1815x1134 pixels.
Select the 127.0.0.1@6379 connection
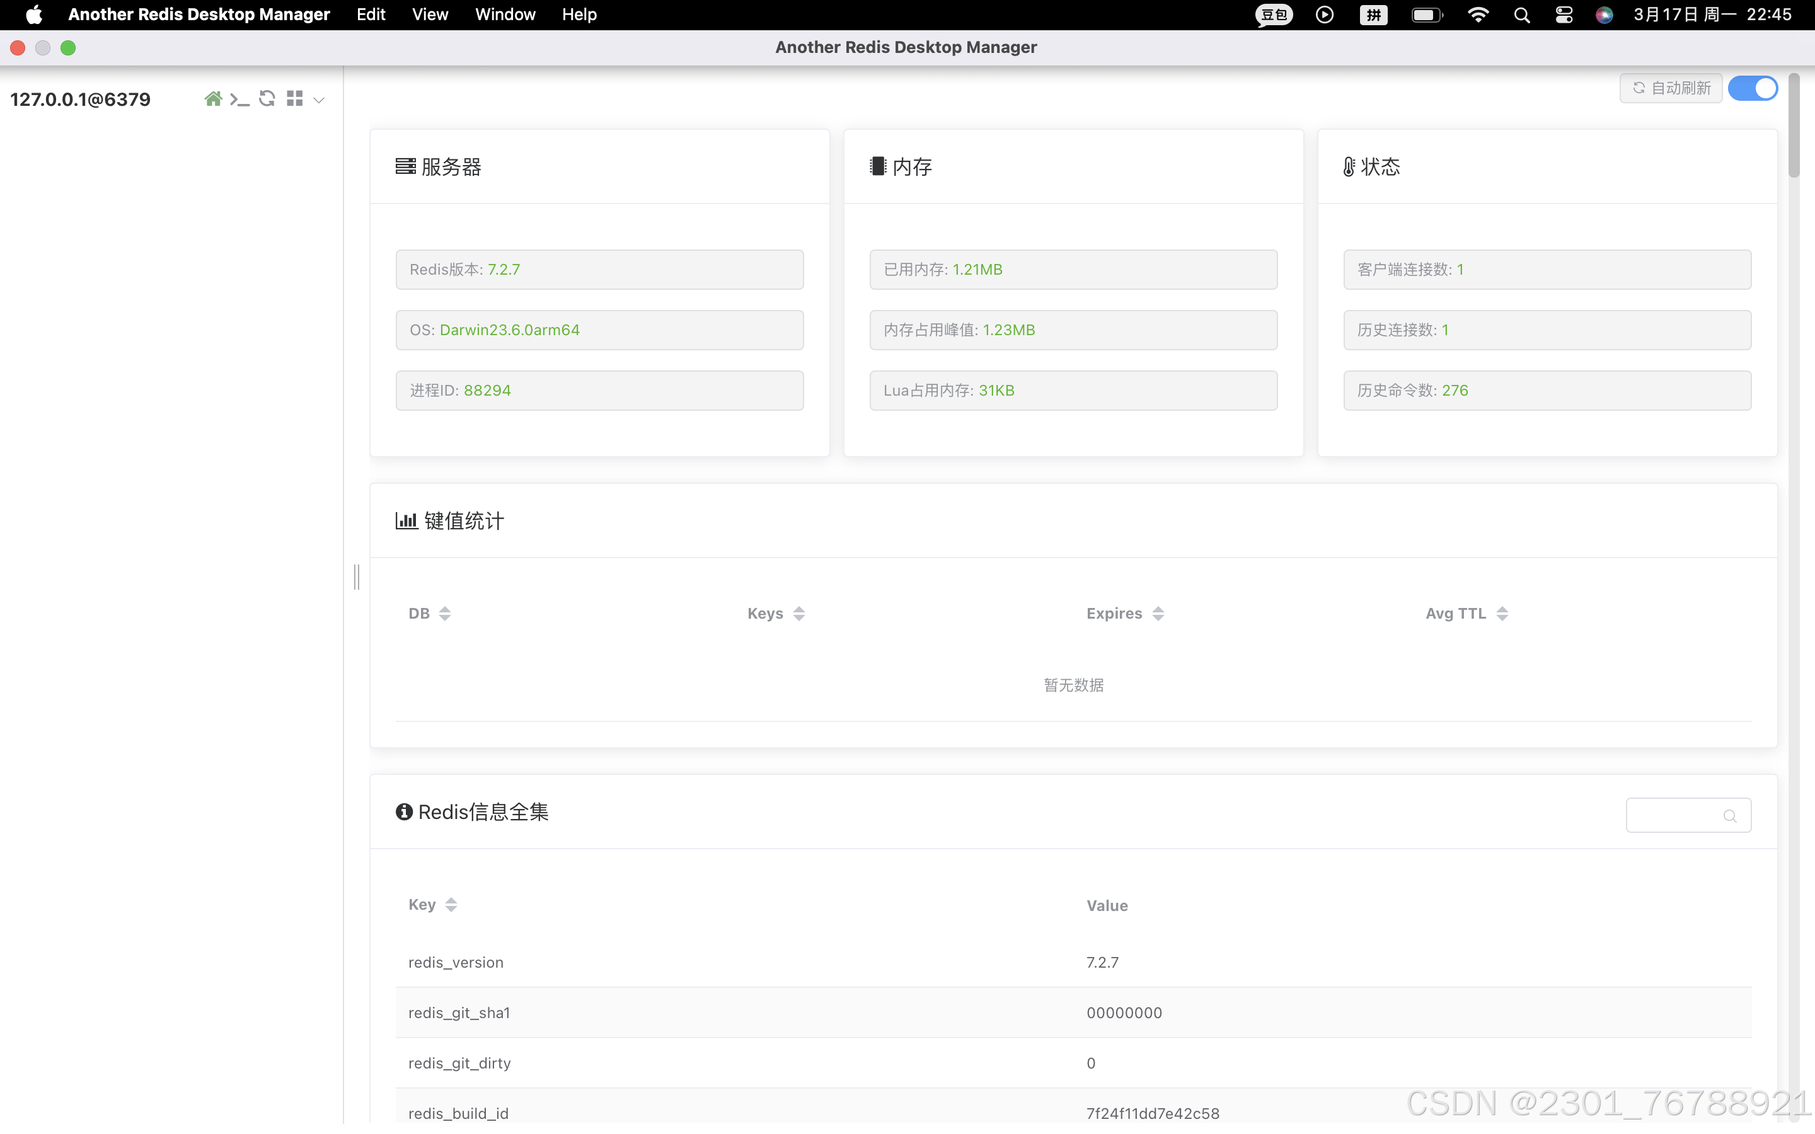tap(80, 99)
